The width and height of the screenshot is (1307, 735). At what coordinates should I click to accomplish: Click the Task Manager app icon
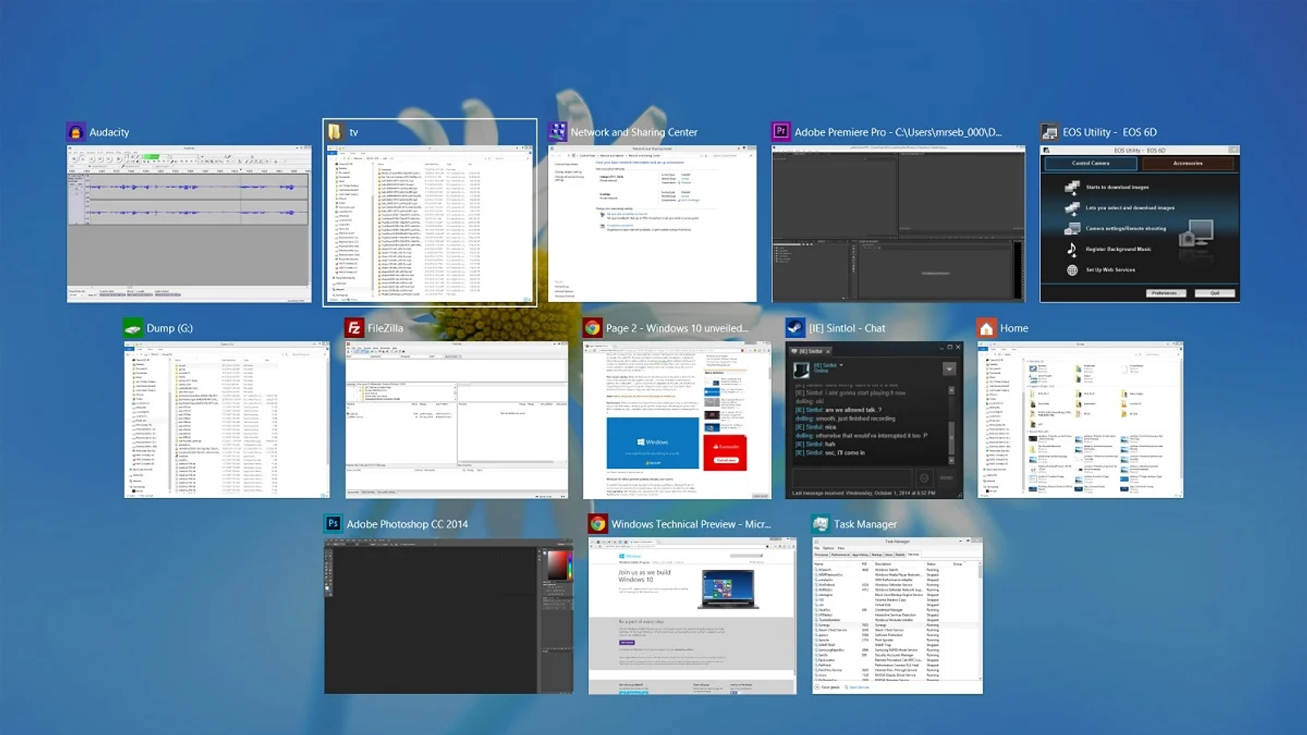tap(821, 524)
